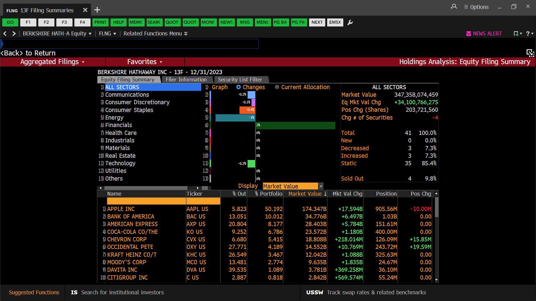The height and width of the screenshot is (301, 536).
Task: Click the Graph option label
Action: point(220,87)
